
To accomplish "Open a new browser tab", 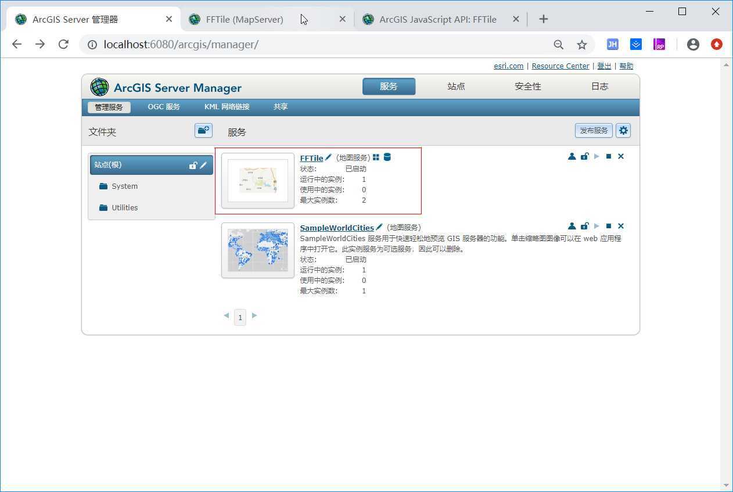I will [543, 19].
